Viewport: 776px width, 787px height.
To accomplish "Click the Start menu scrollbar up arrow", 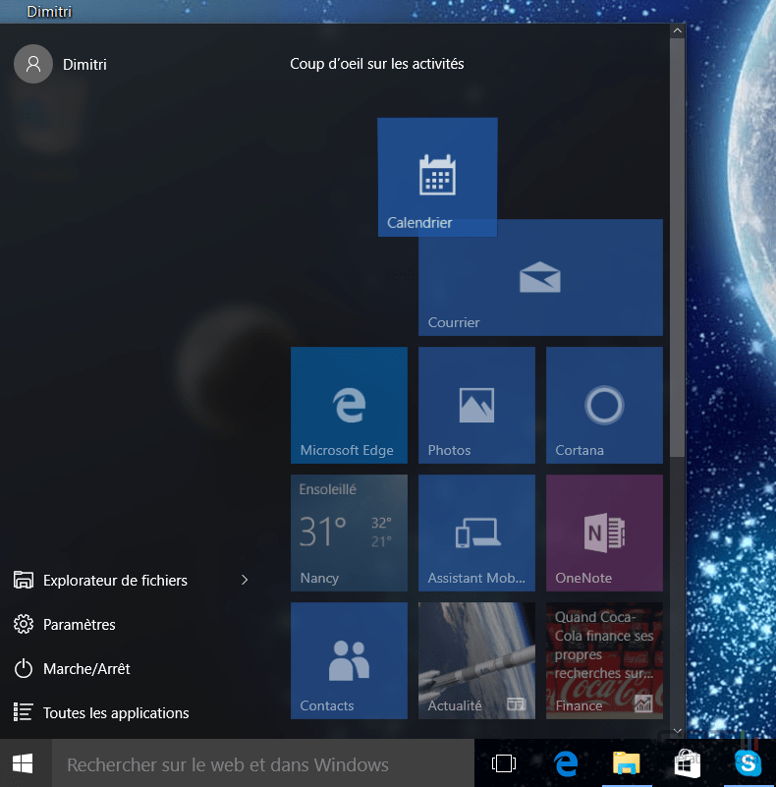I will [x=677, y=30].
